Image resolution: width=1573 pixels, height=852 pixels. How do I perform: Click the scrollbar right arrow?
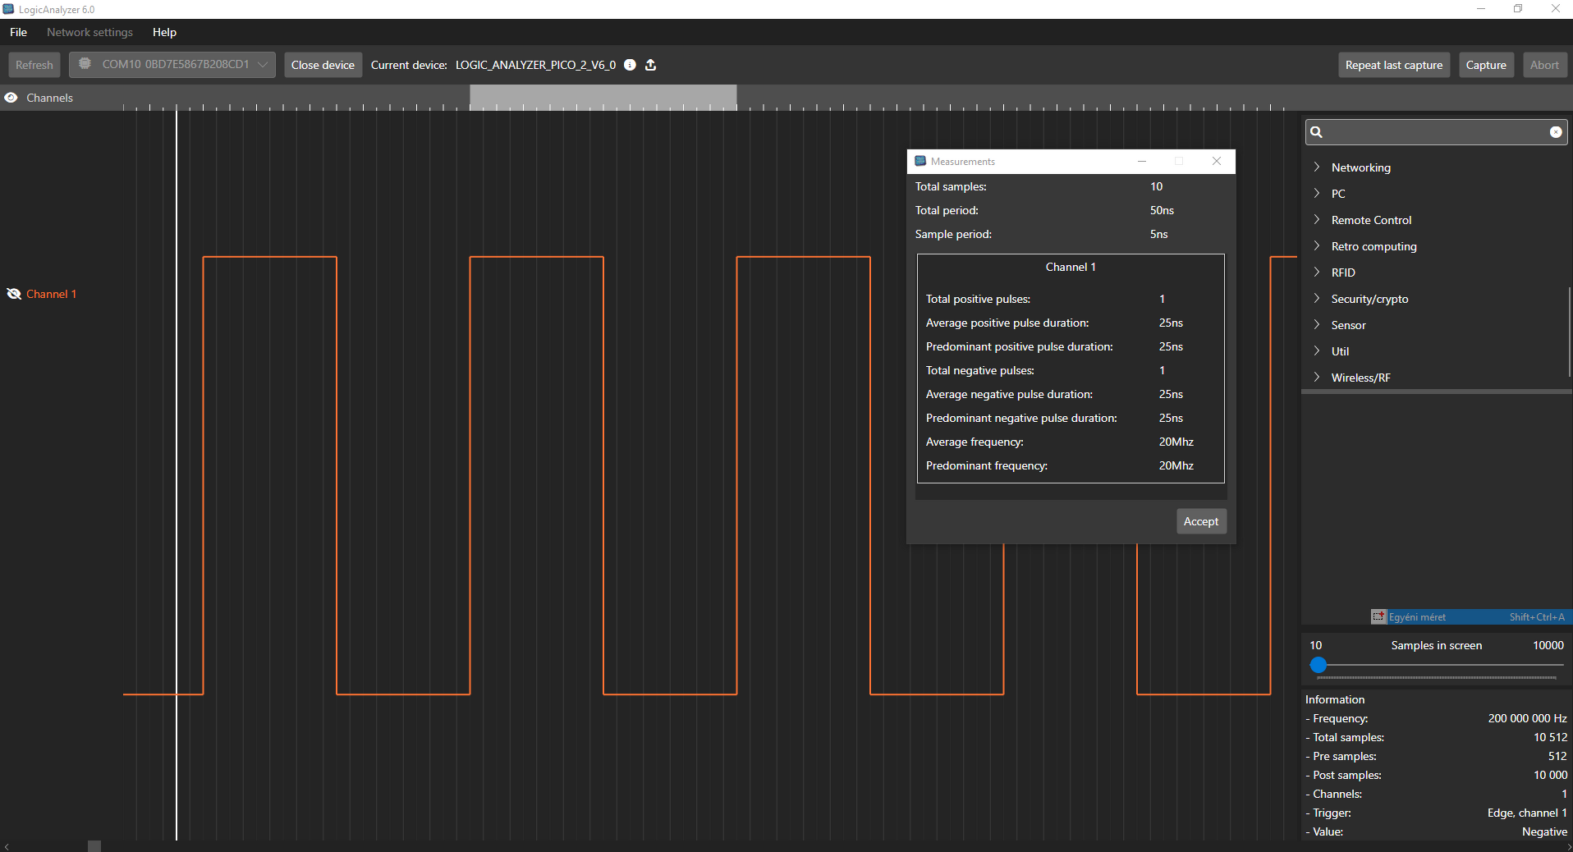(1567, 846)
